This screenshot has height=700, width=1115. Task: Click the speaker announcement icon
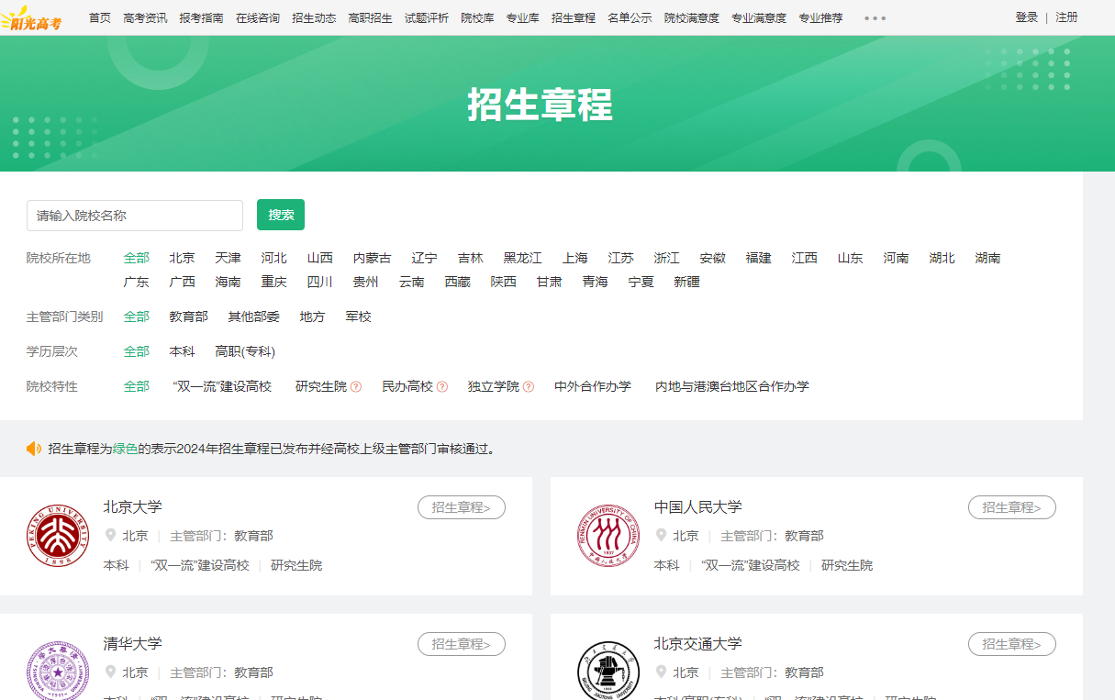pos(34,449)
